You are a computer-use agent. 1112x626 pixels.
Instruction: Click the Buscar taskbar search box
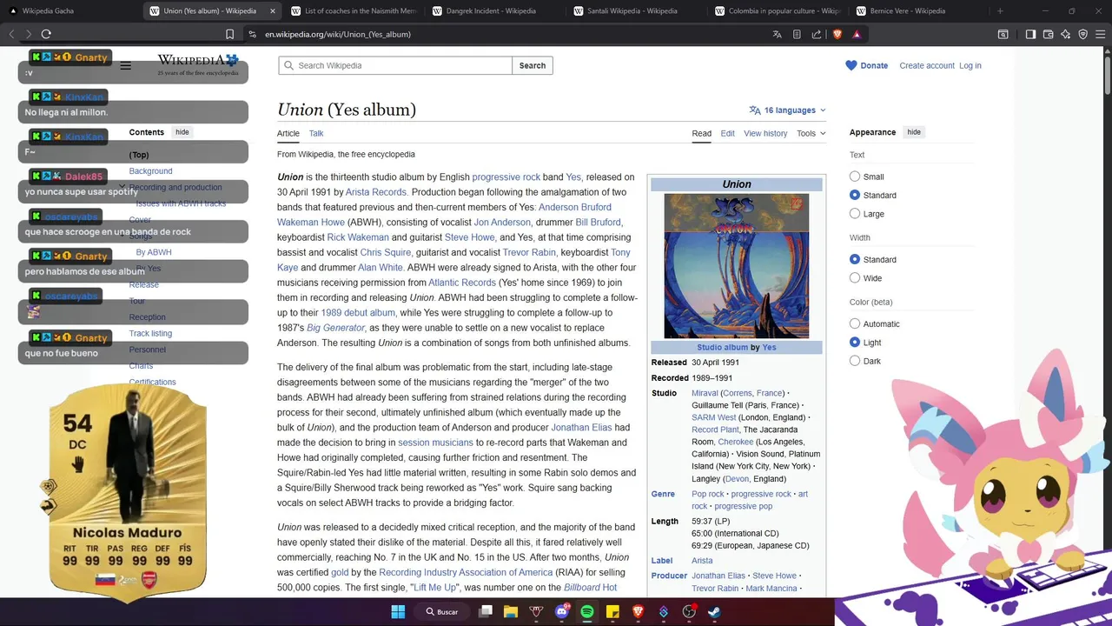(x=441, y=611)
